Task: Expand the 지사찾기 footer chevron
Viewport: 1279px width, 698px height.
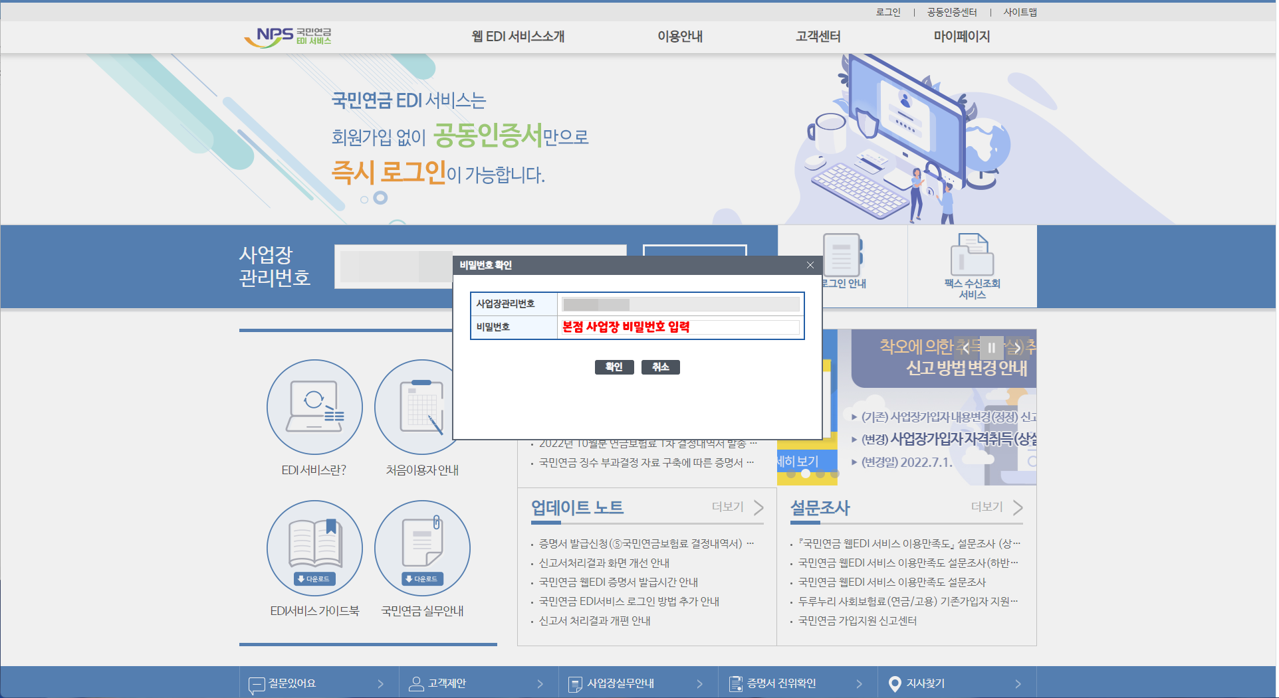Action: pos(1018,683)
